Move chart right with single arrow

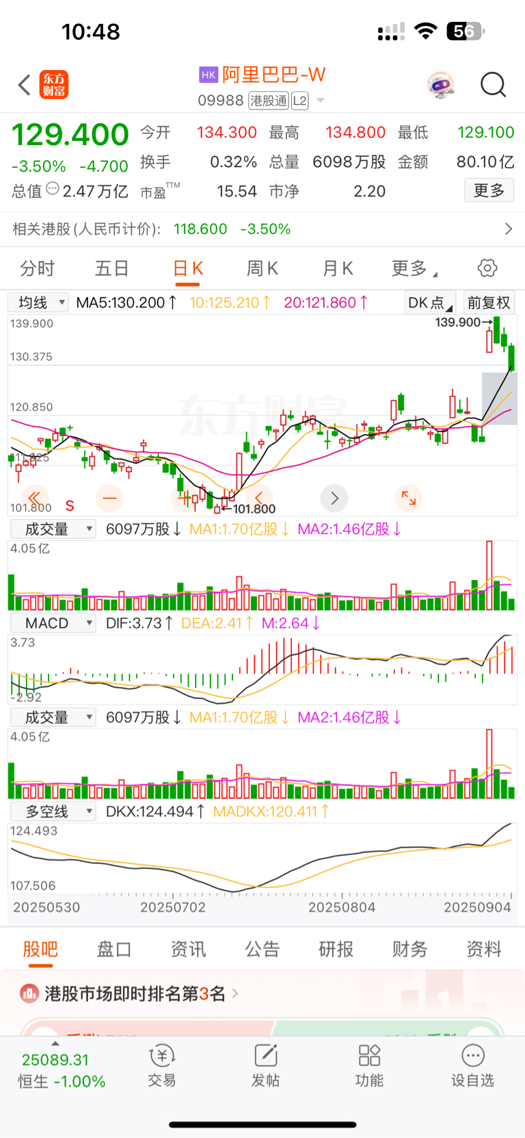click(x=334, y=498)
